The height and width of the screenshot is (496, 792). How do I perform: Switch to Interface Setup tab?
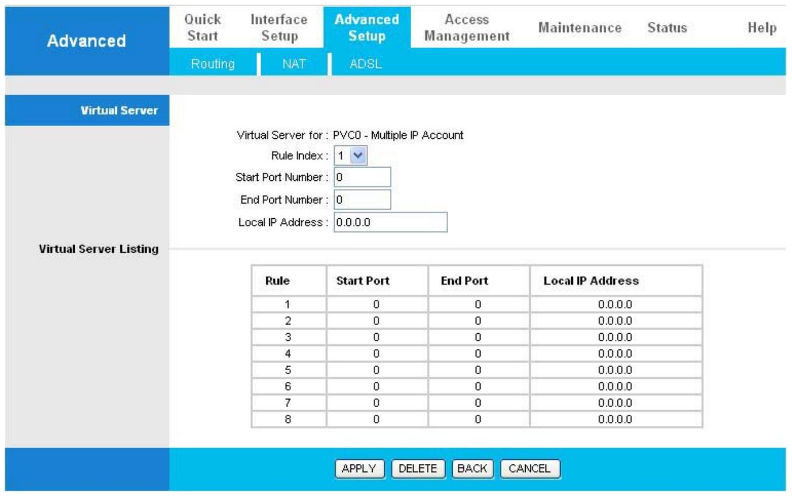pyautogui.click(x=279, y=27)
